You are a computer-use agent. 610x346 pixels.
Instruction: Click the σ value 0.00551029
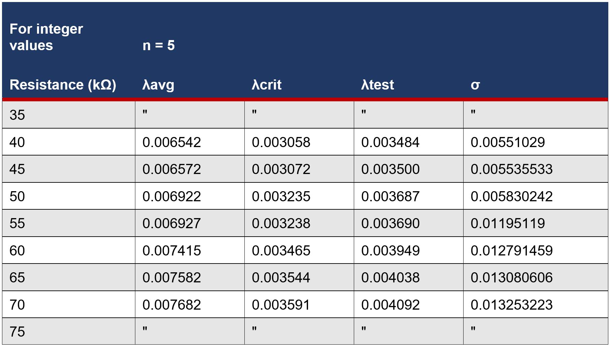pyautogui.click(x=508, y=142)
